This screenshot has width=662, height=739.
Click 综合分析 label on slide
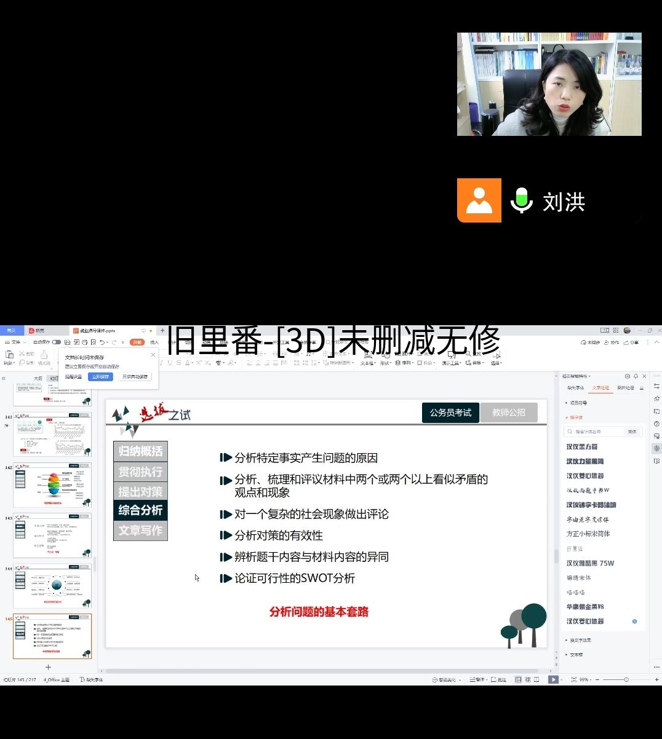pyautogui.click(x=140, y=510)
